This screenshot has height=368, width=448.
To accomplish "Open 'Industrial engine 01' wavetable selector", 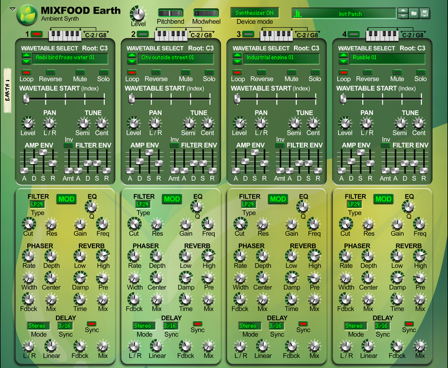I will point(281,58).
